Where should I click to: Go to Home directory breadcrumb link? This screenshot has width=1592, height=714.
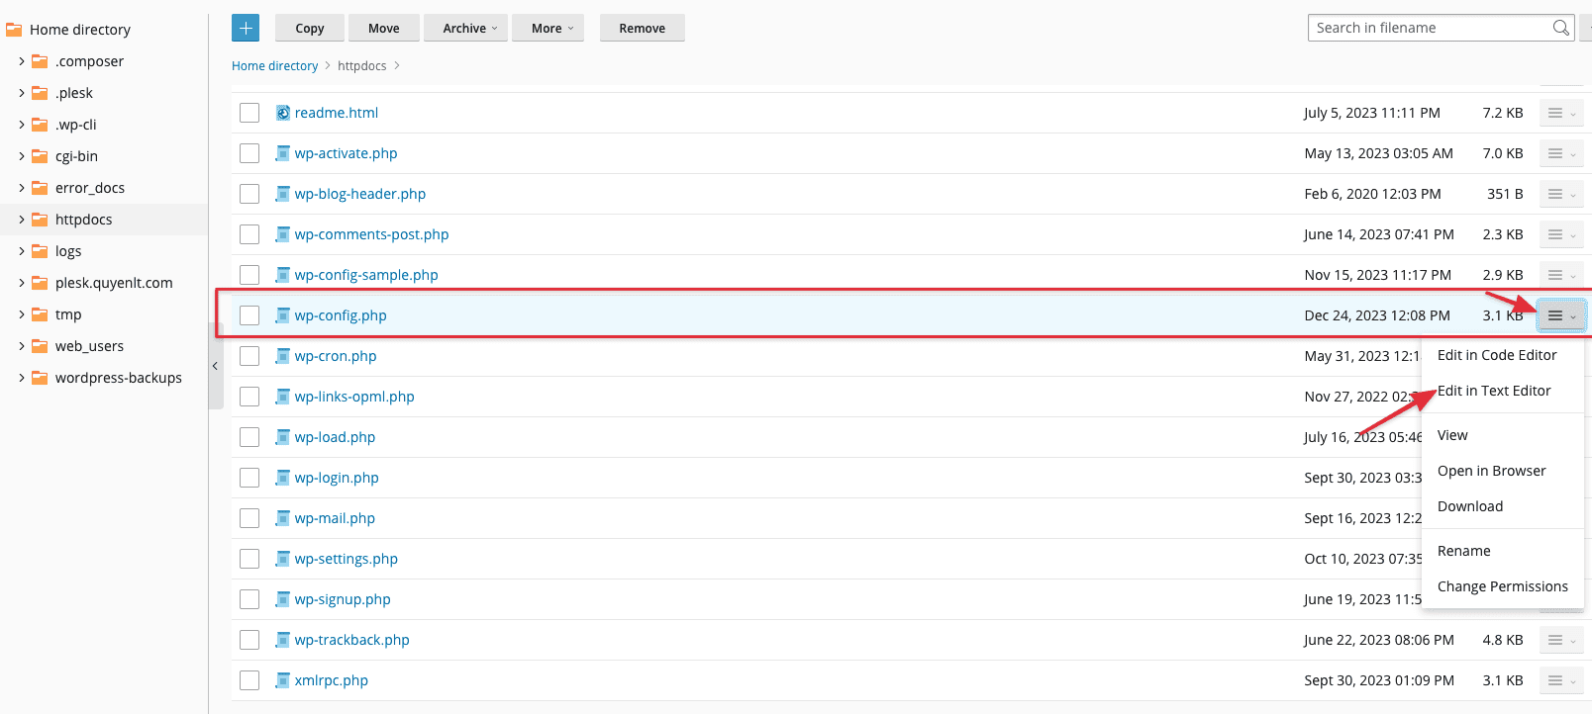[x=274, y=66]
